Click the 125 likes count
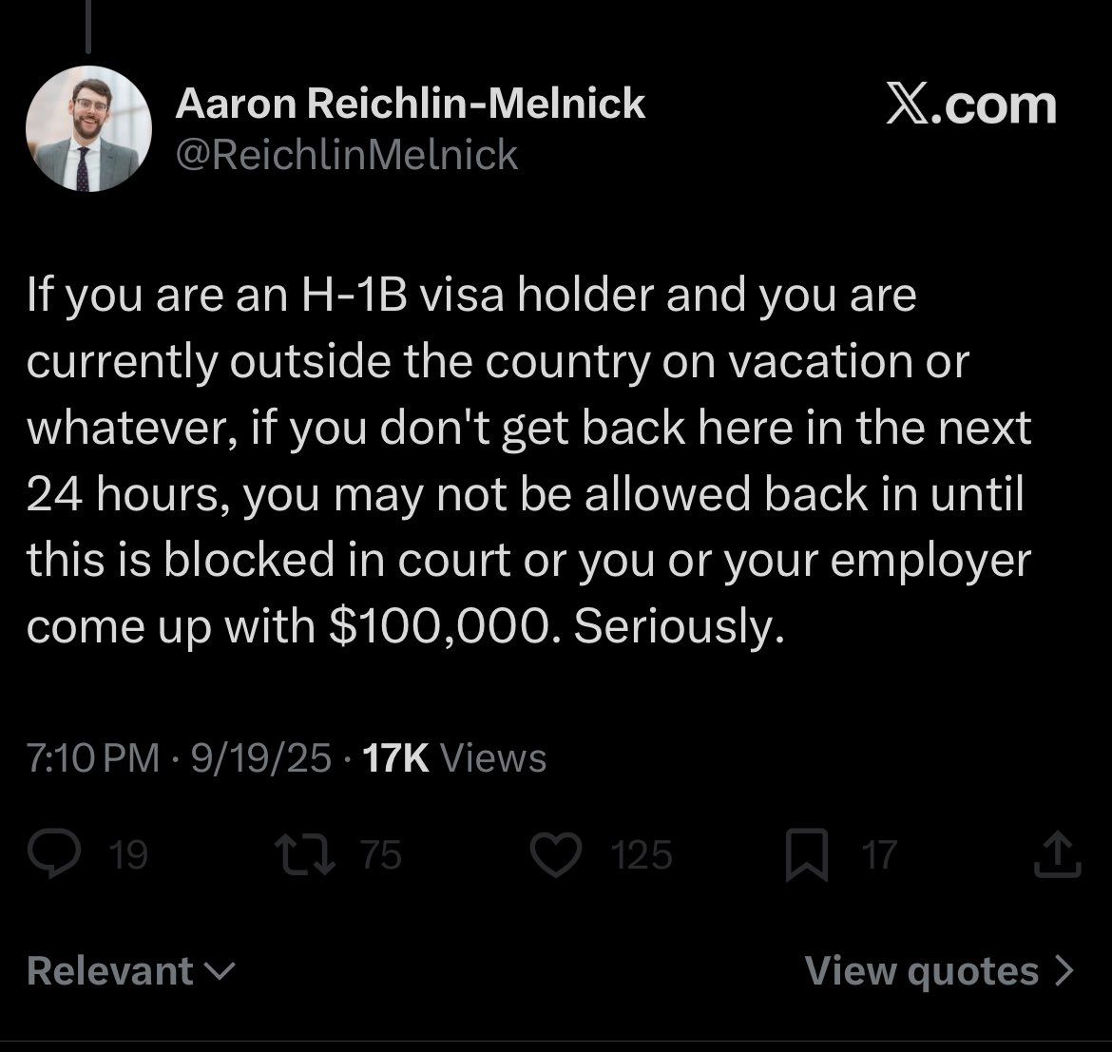Screen dimensions: 1112x1052 coord(642,855)
